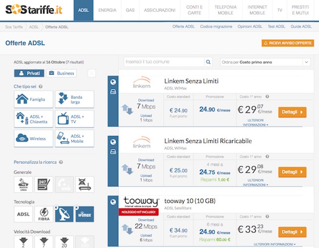Viewport: 319px width, 248px height.
Task: Click help icon next to Che tipo sei
Action: 41,86
